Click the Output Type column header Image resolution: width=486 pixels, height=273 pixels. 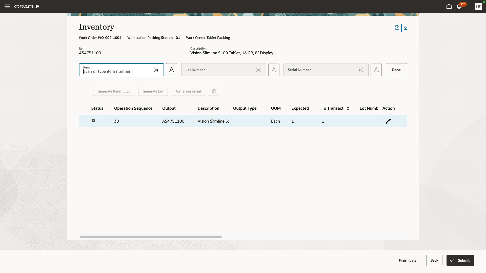[245, 108]
